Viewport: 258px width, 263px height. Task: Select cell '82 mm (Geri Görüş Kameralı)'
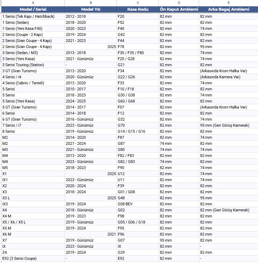click(229, 210)
